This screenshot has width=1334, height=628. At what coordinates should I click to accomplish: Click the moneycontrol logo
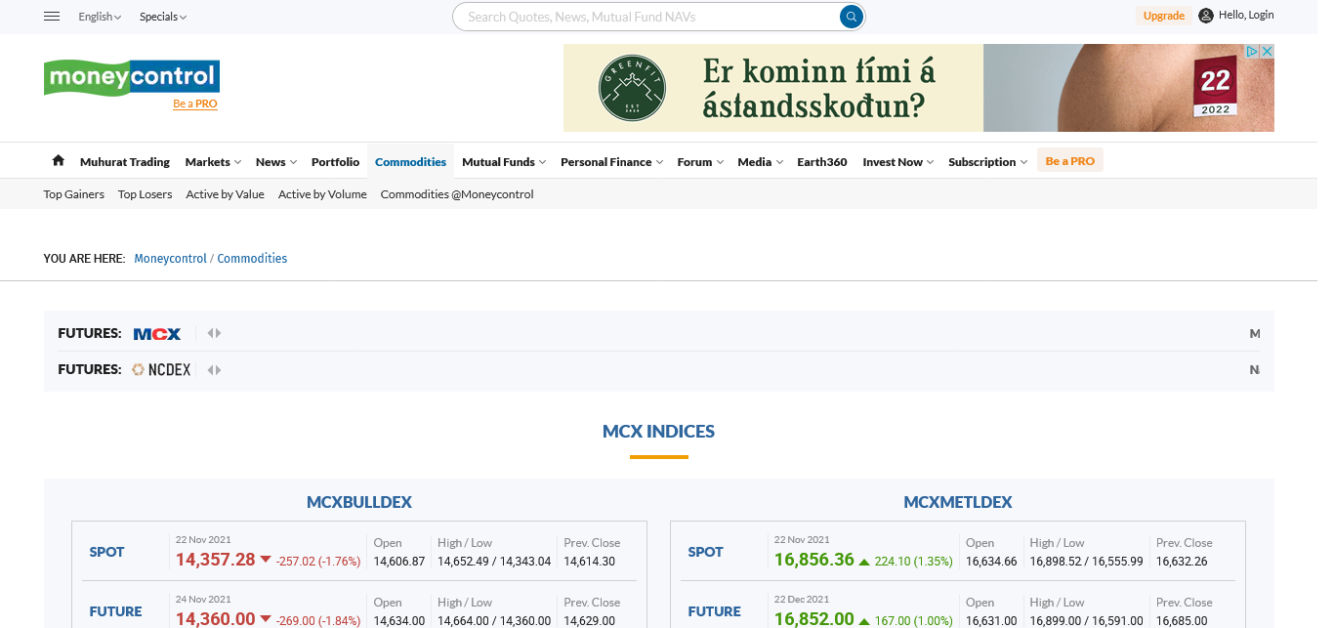coord(132,77)
